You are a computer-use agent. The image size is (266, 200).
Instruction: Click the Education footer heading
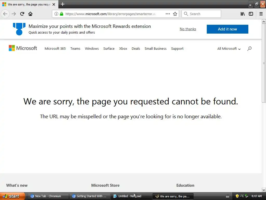pyautogui.click(x=185, y=185)
